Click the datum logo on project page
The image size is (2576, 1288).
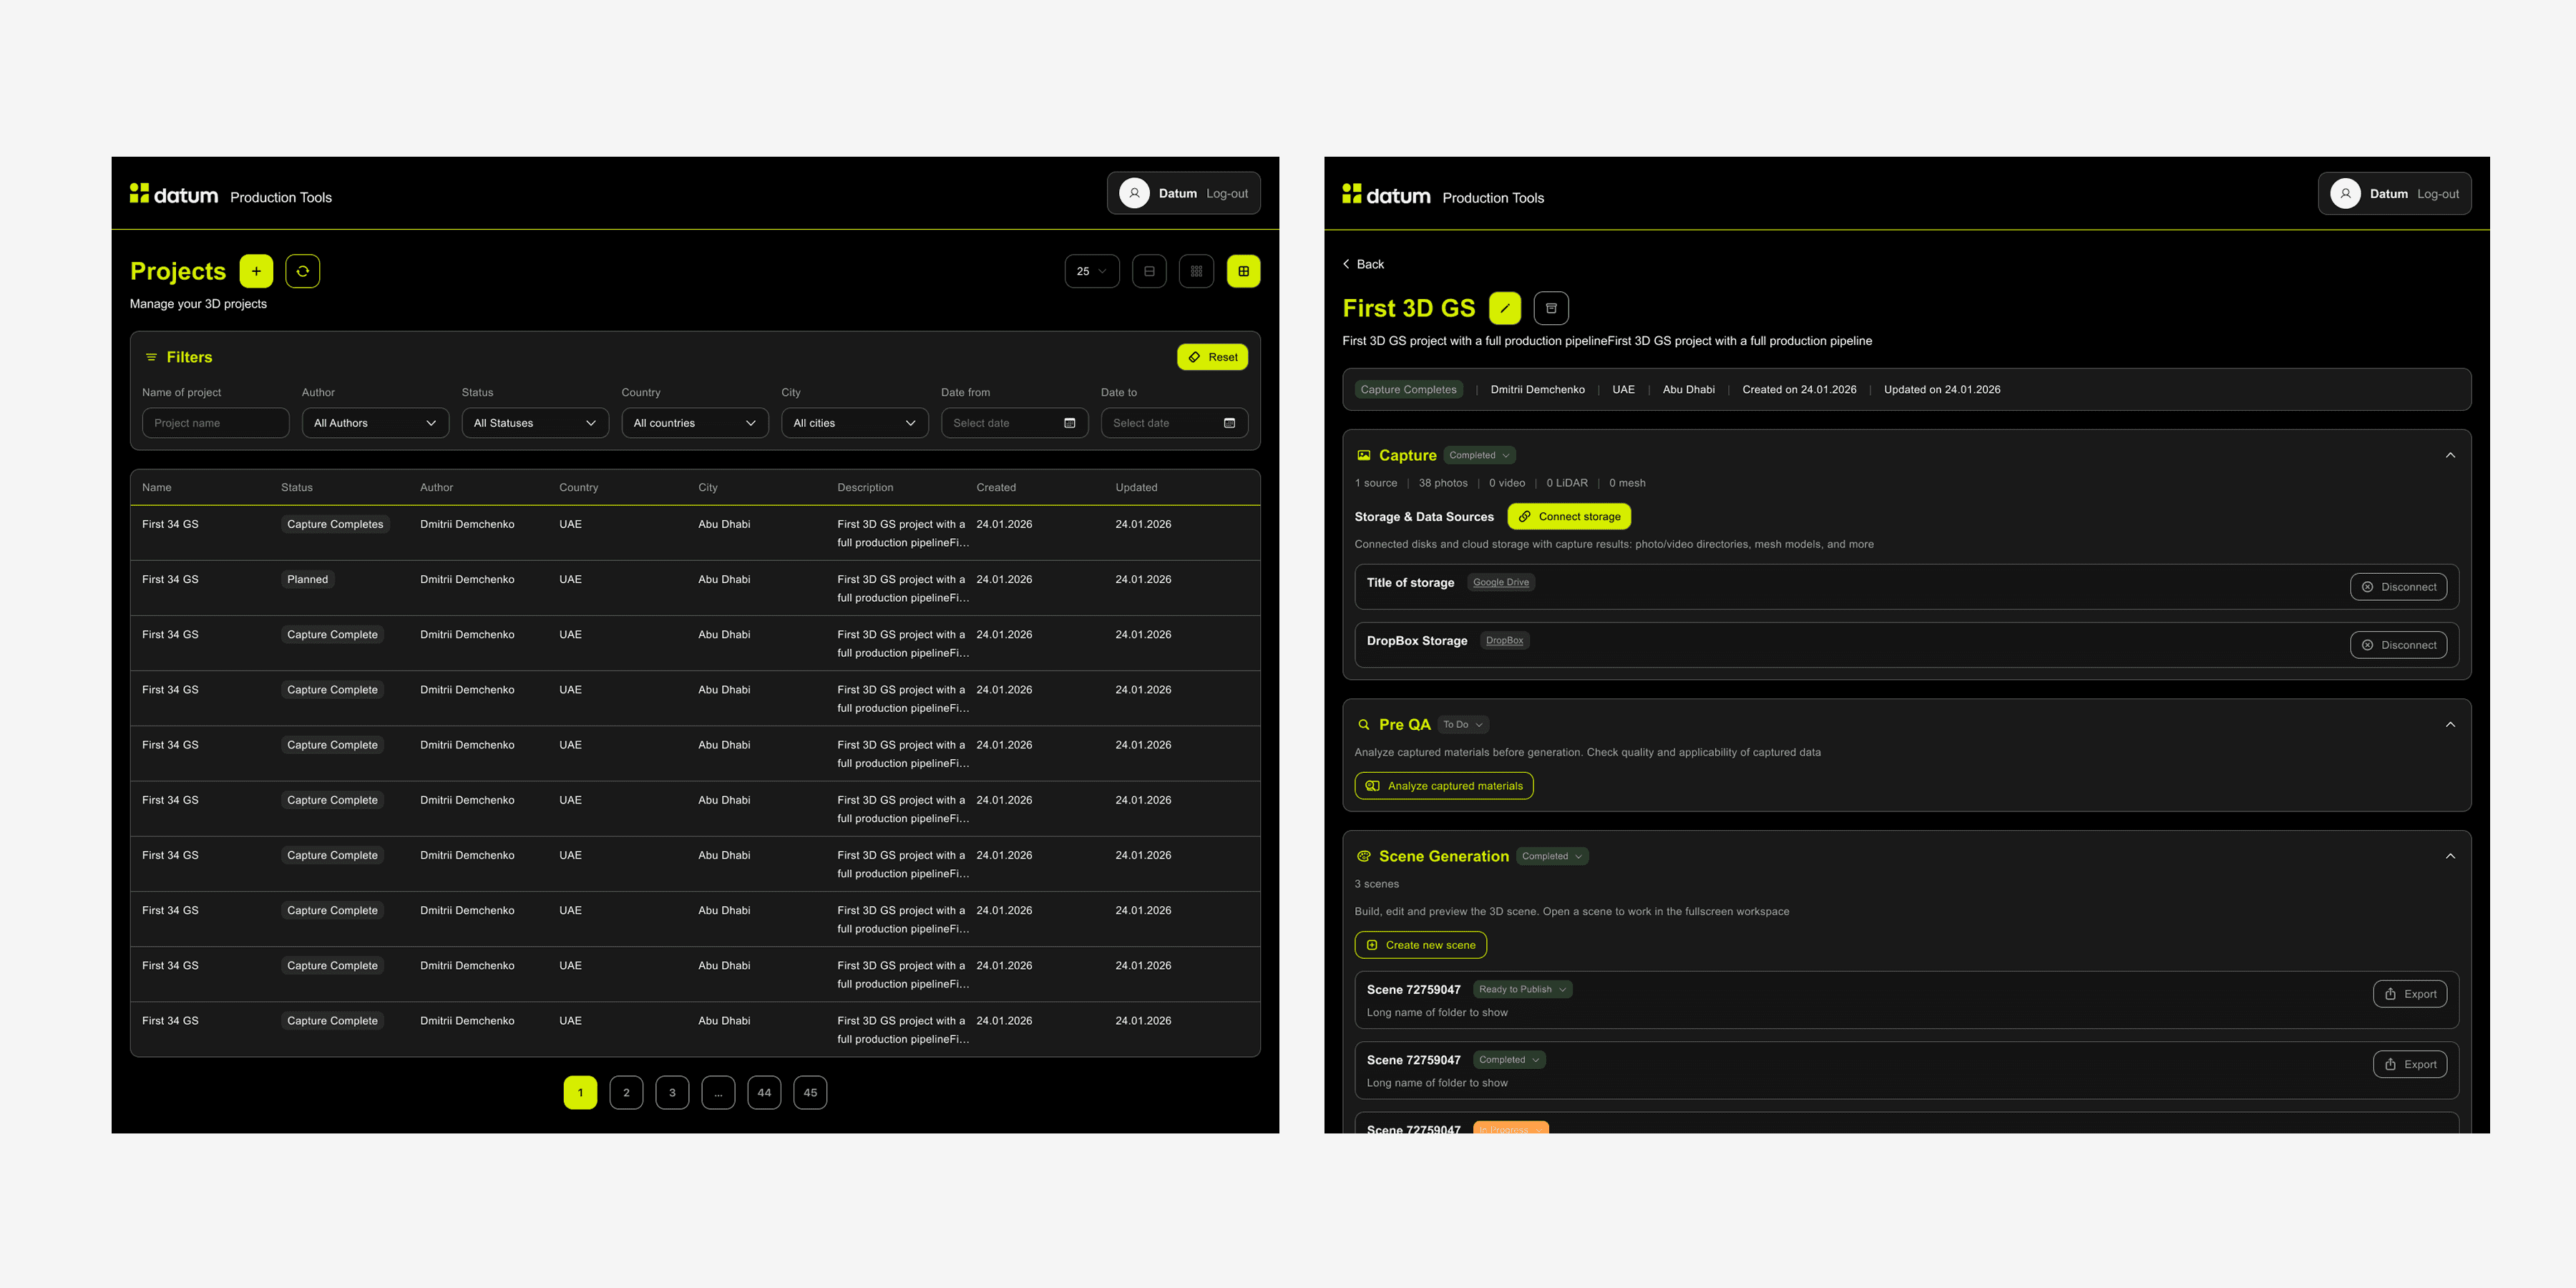pyautogui.click(x=1386, y=195)
